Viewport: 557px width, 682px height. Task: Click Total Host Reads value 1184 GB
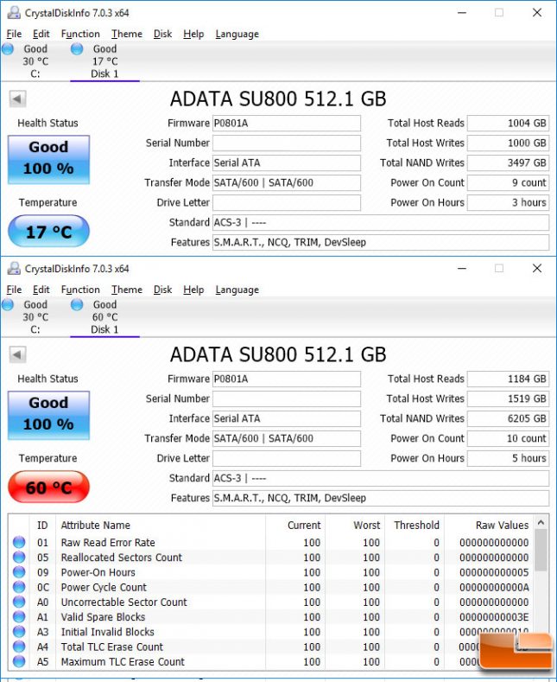tap(508, 379)
